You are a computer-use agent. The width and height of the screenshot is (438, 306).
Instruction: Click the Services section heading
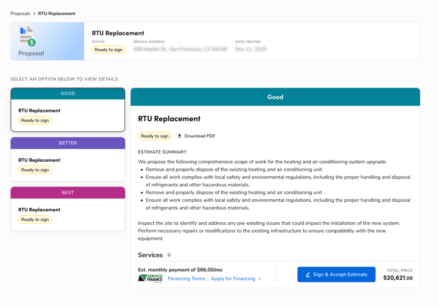click(150, 255)
